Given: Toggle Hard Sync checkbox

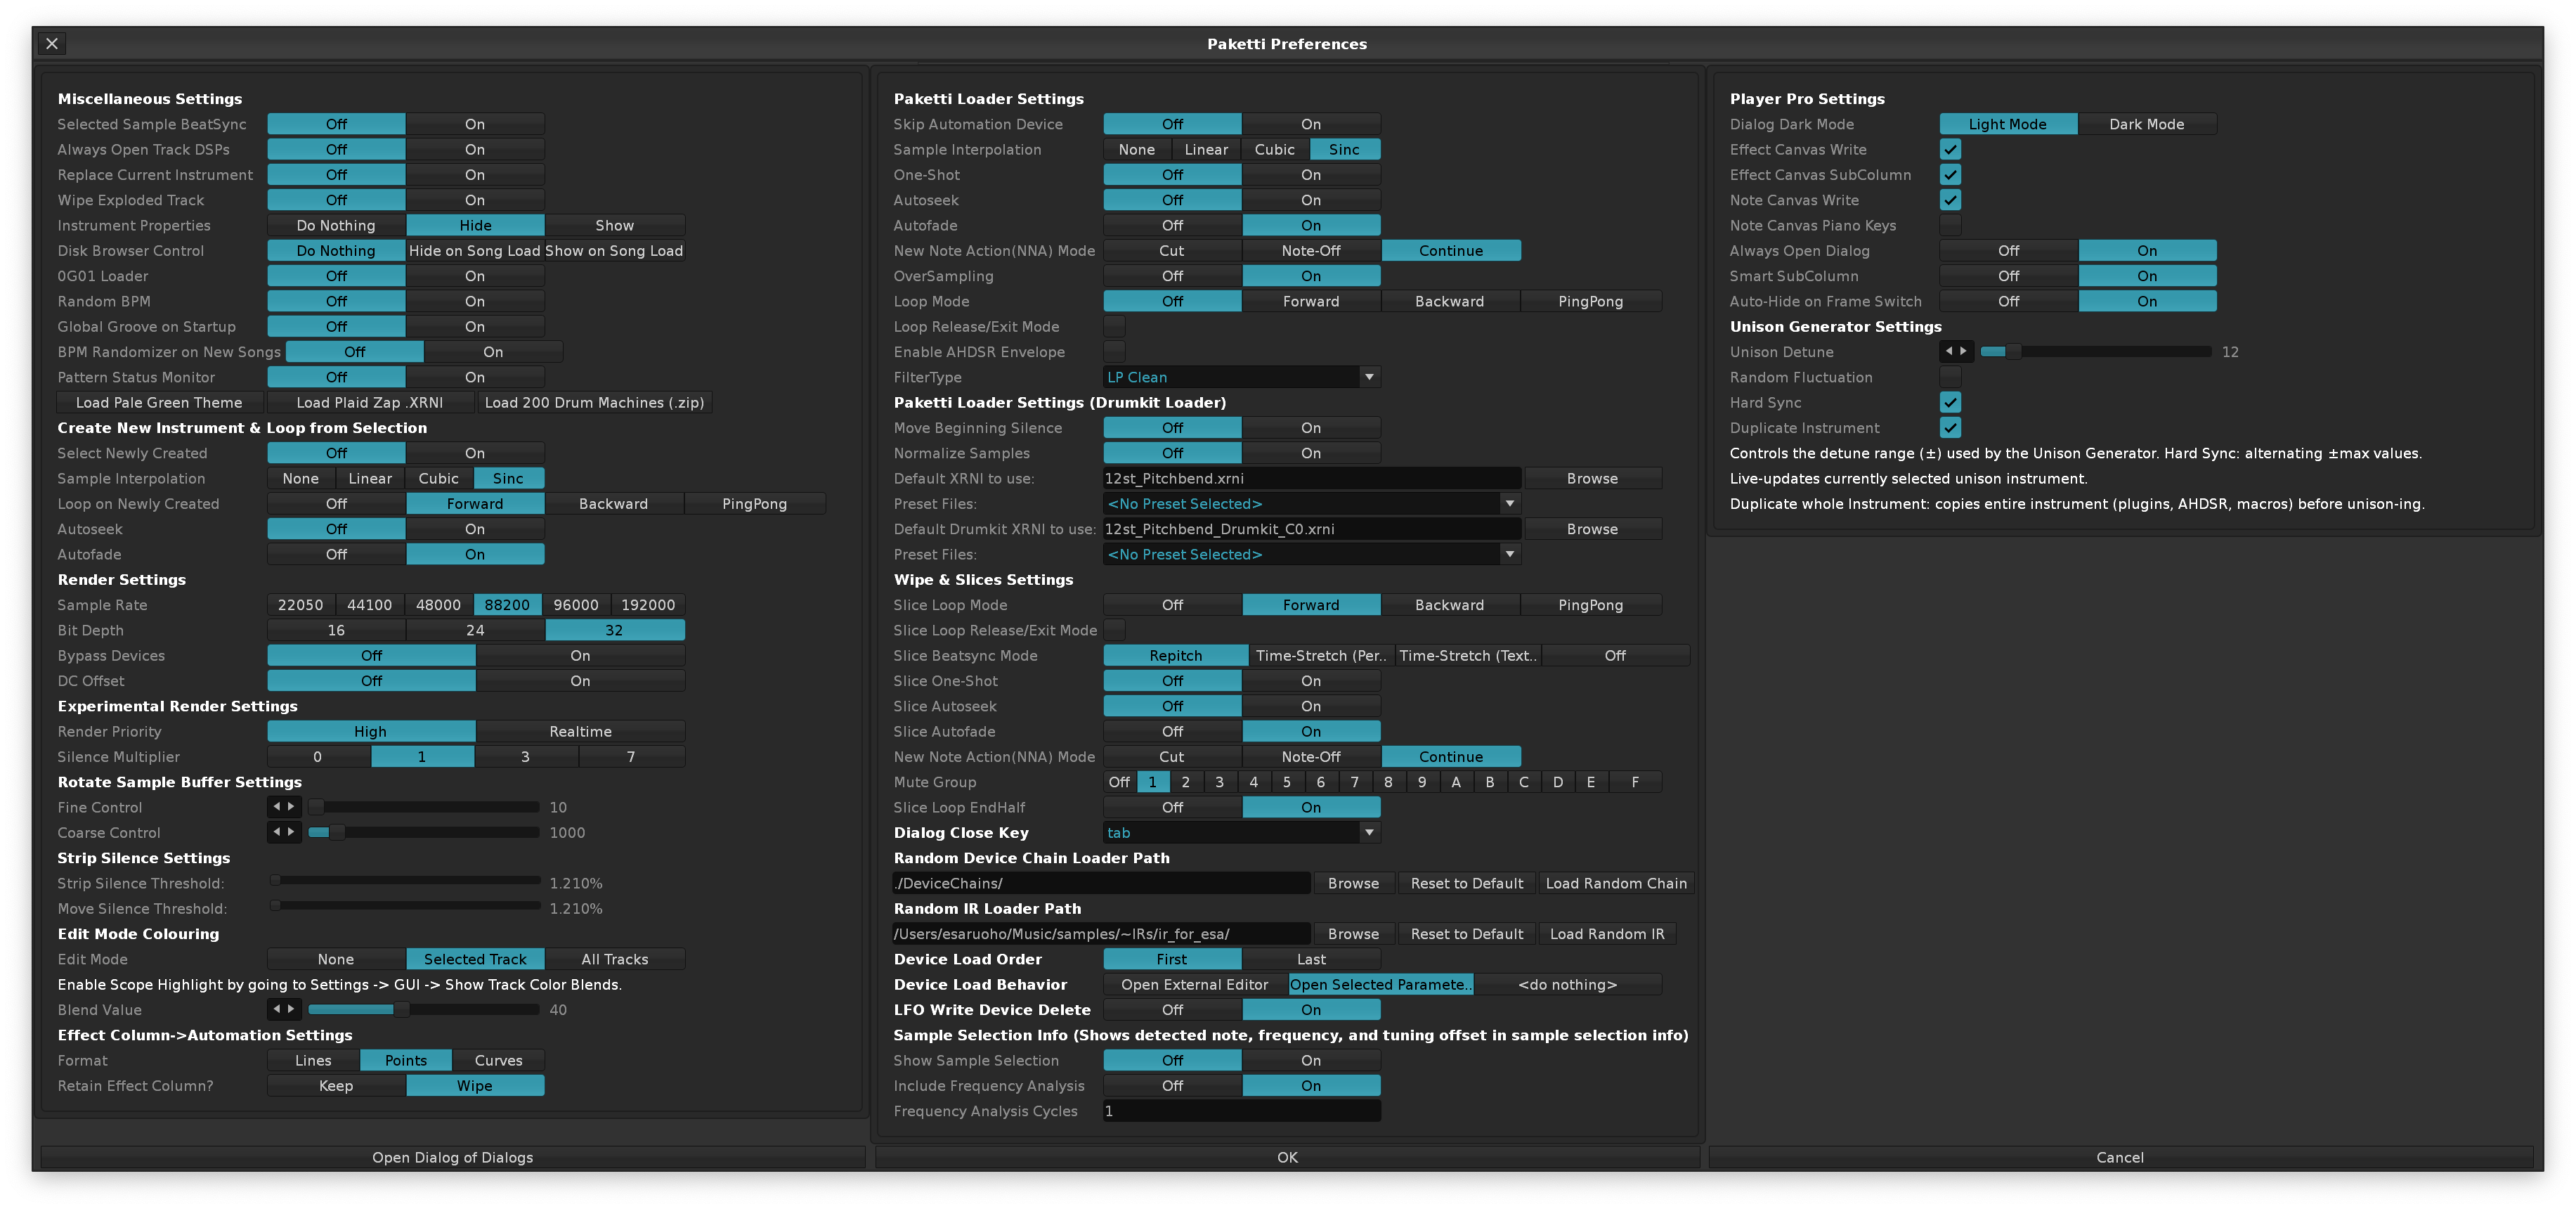Looking at the screenshot, I should click(1950, 402).
